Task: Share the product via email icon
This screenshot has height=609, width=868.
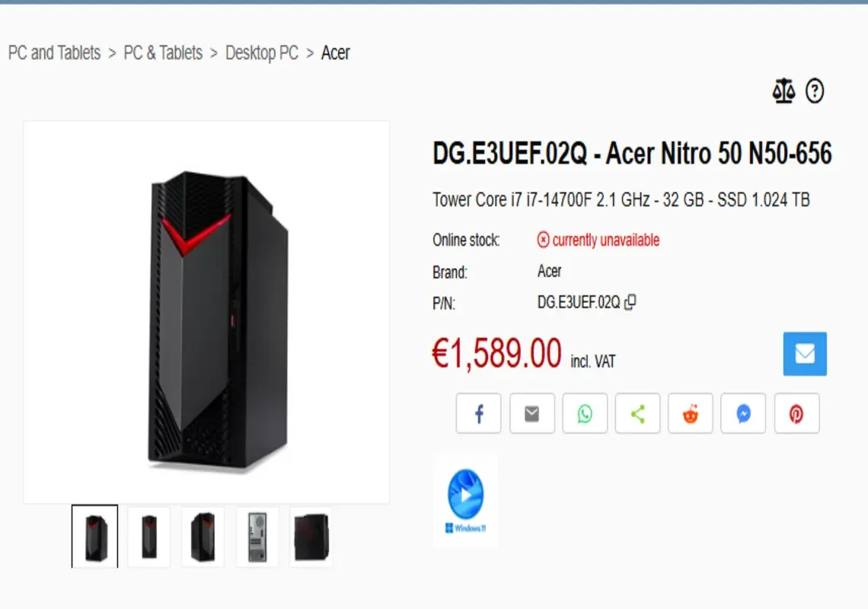Action: pos(532,413)
